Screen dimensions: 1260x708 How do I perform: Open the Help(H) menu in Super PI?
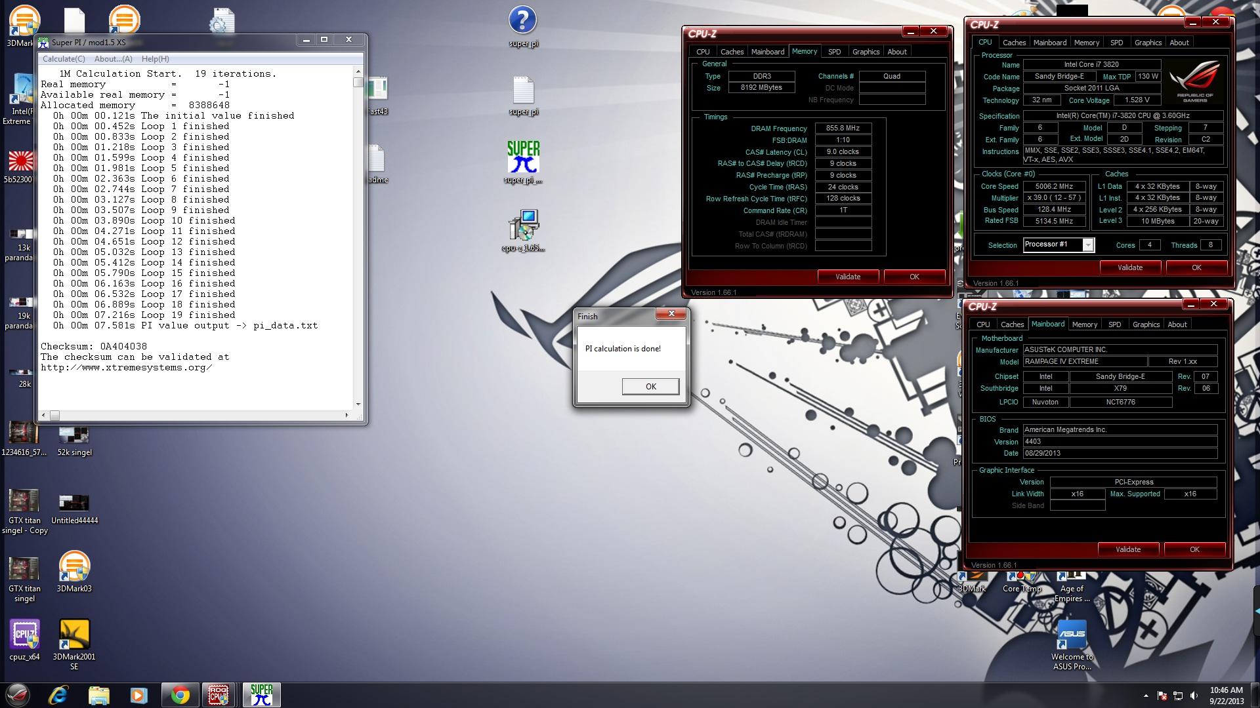(x=155, y=59)
